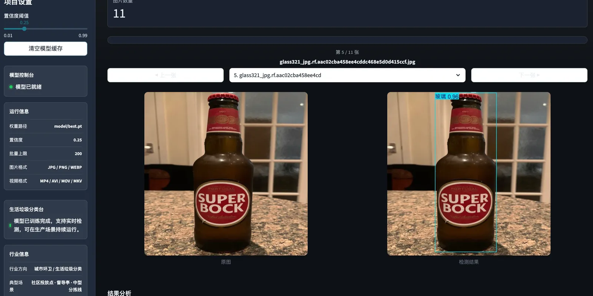
Task: Click the 权重路径 label
Action: click(18, 126)
